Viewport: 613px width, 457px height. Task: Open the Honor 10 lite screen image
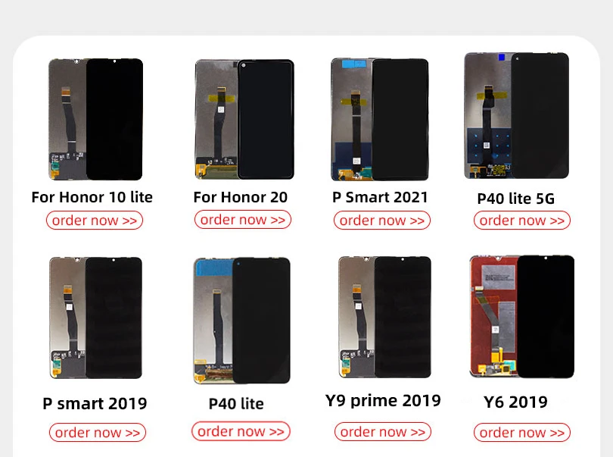(x=95, y=120)
